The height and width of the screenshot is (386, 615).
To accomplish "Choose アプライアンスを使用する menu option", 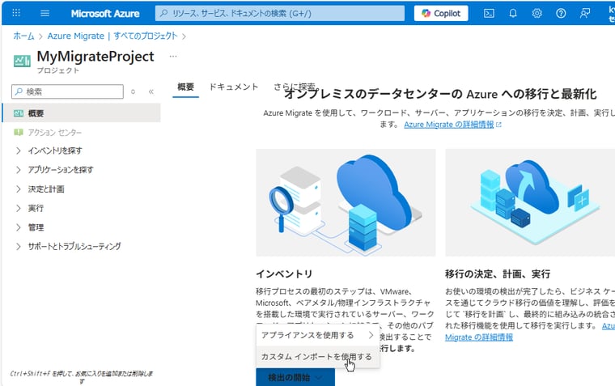I will (x=318, y=335).
